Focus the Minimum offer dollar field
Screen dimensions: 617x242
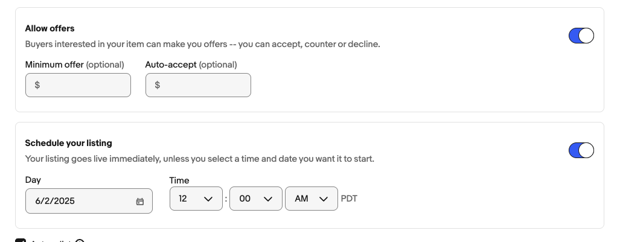[x=78, y=85]
